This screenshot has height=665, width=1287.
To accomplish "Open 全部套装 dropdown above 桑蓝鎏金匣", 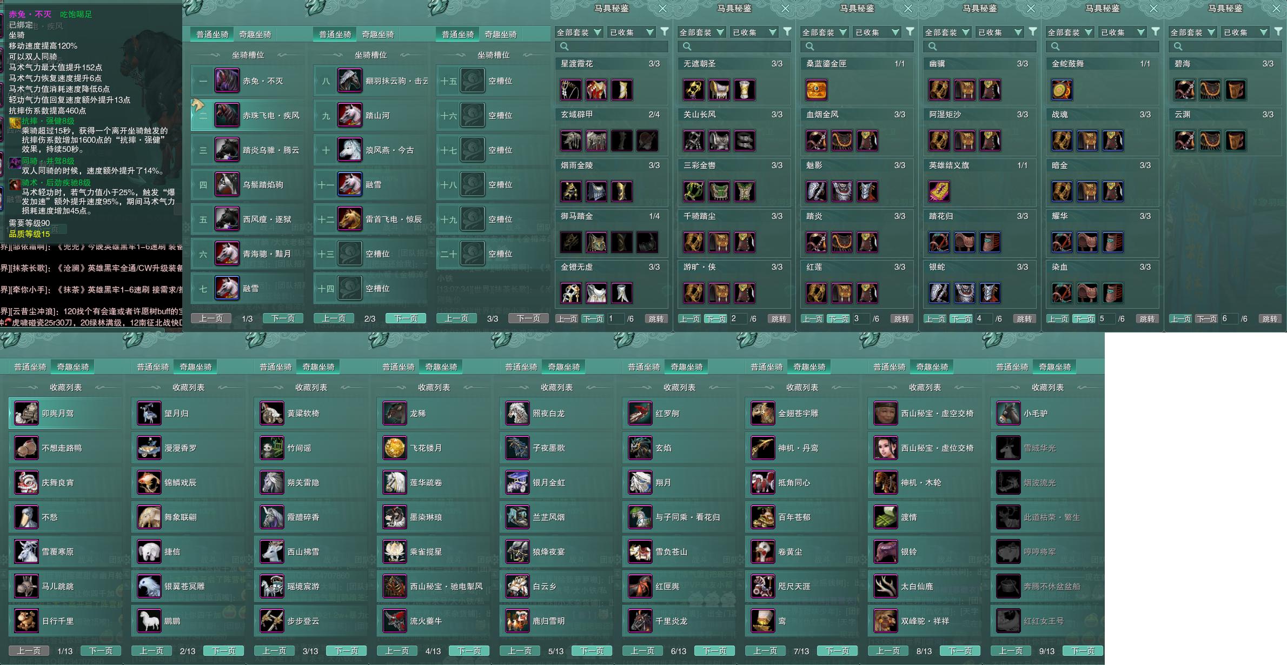I will click(824, 32).
